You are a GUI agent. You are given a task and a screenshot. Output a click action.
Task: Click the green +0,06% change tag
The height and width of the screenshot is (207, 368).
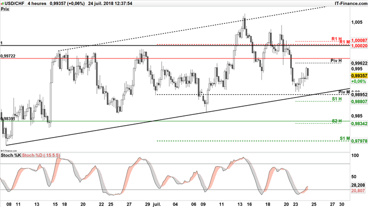point(359,81)
